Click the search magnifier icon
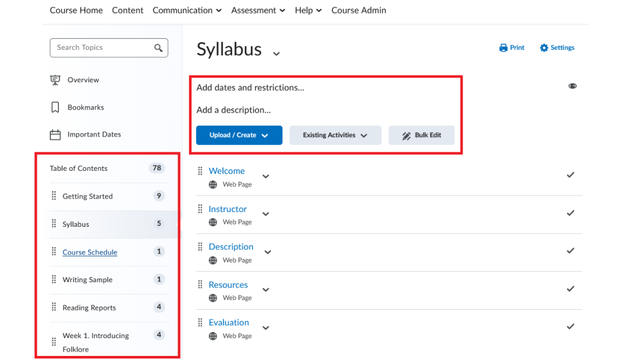 click(158, 48)
